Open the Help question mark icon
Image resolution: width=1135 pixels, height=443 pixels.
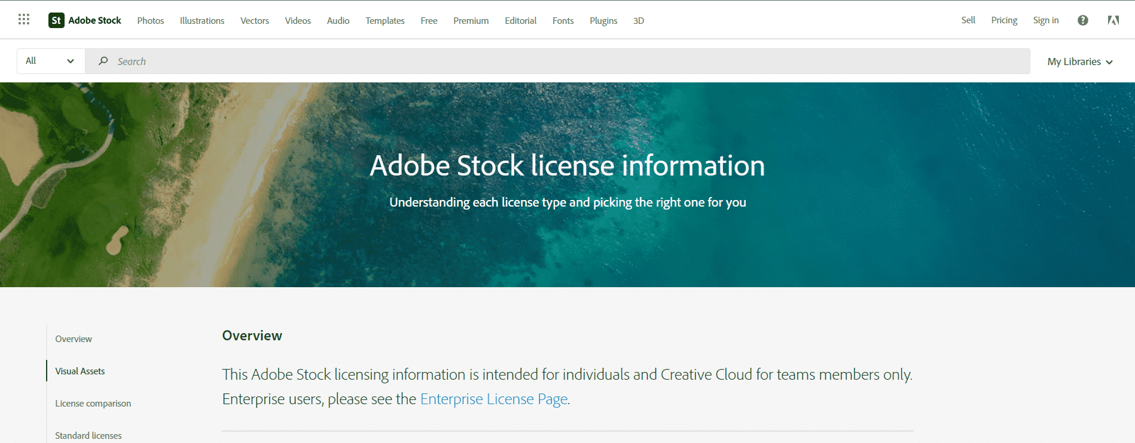(1082, 20)
